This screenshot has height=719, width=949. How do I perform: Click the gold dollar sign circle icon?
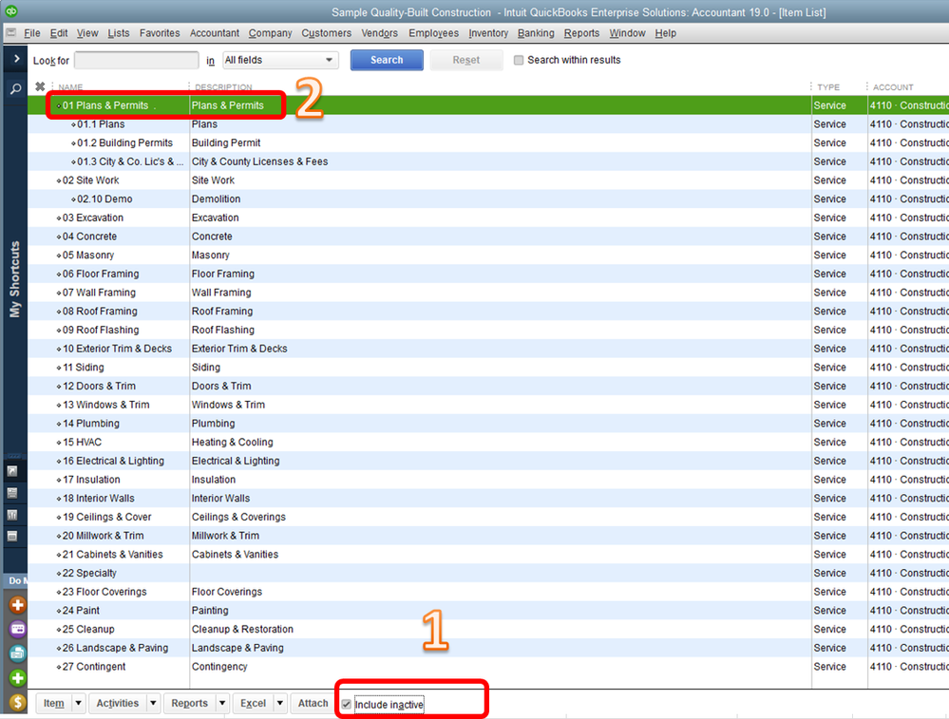coord(17,702)
